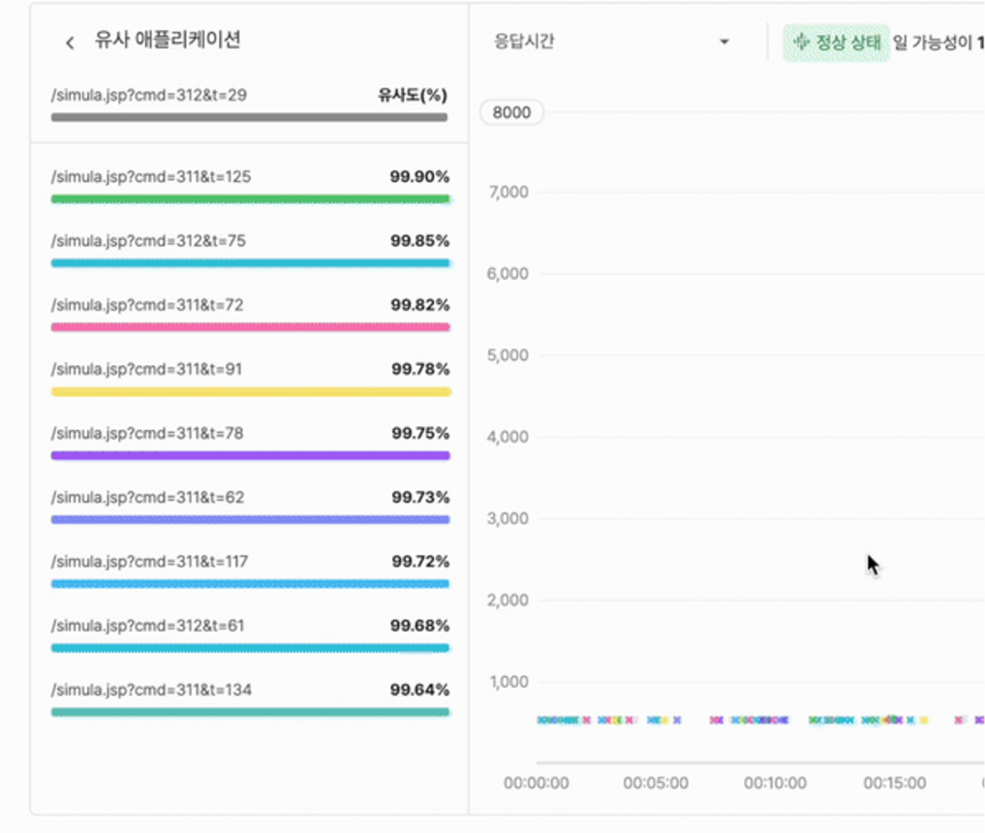Click the green 99.90% similarity bar
The height and width of the screenshot is (833, 985).
pyautogui.click(x=250, y=199)
